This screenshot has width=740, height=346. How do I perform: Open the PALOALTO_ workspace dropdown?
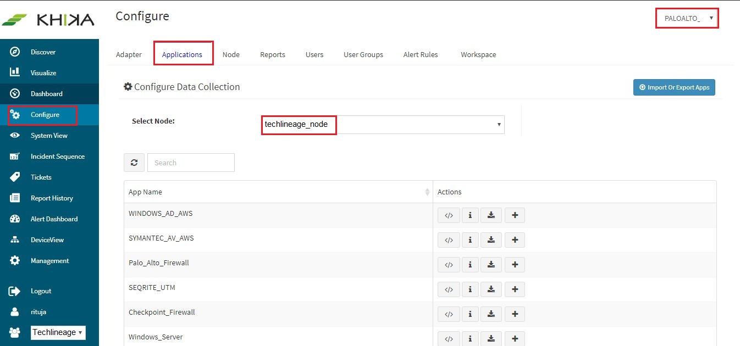coord(687,18)
